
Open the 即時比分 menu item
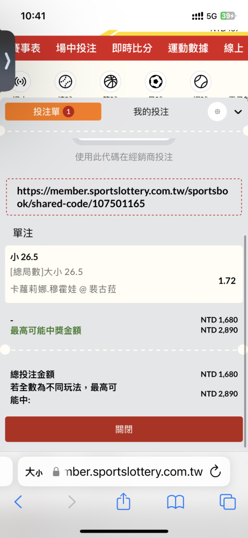coord(132,48)
